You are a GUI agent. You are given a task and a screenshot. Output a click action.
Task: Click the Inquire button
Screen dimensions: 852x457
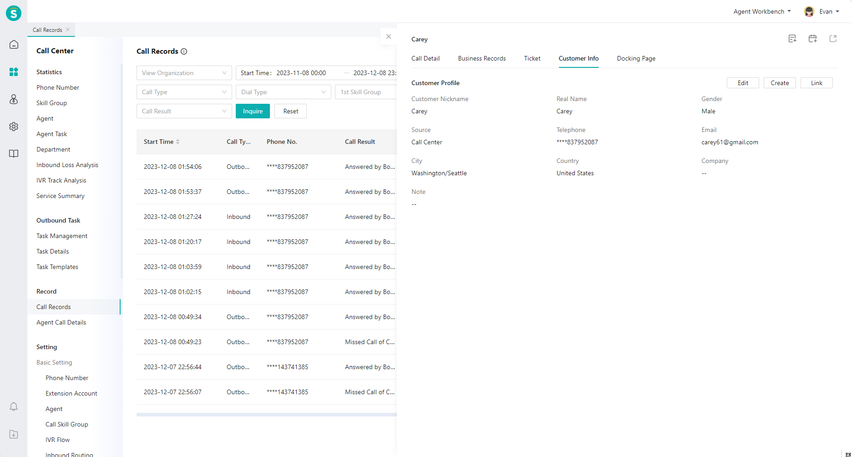click(253, 111)
